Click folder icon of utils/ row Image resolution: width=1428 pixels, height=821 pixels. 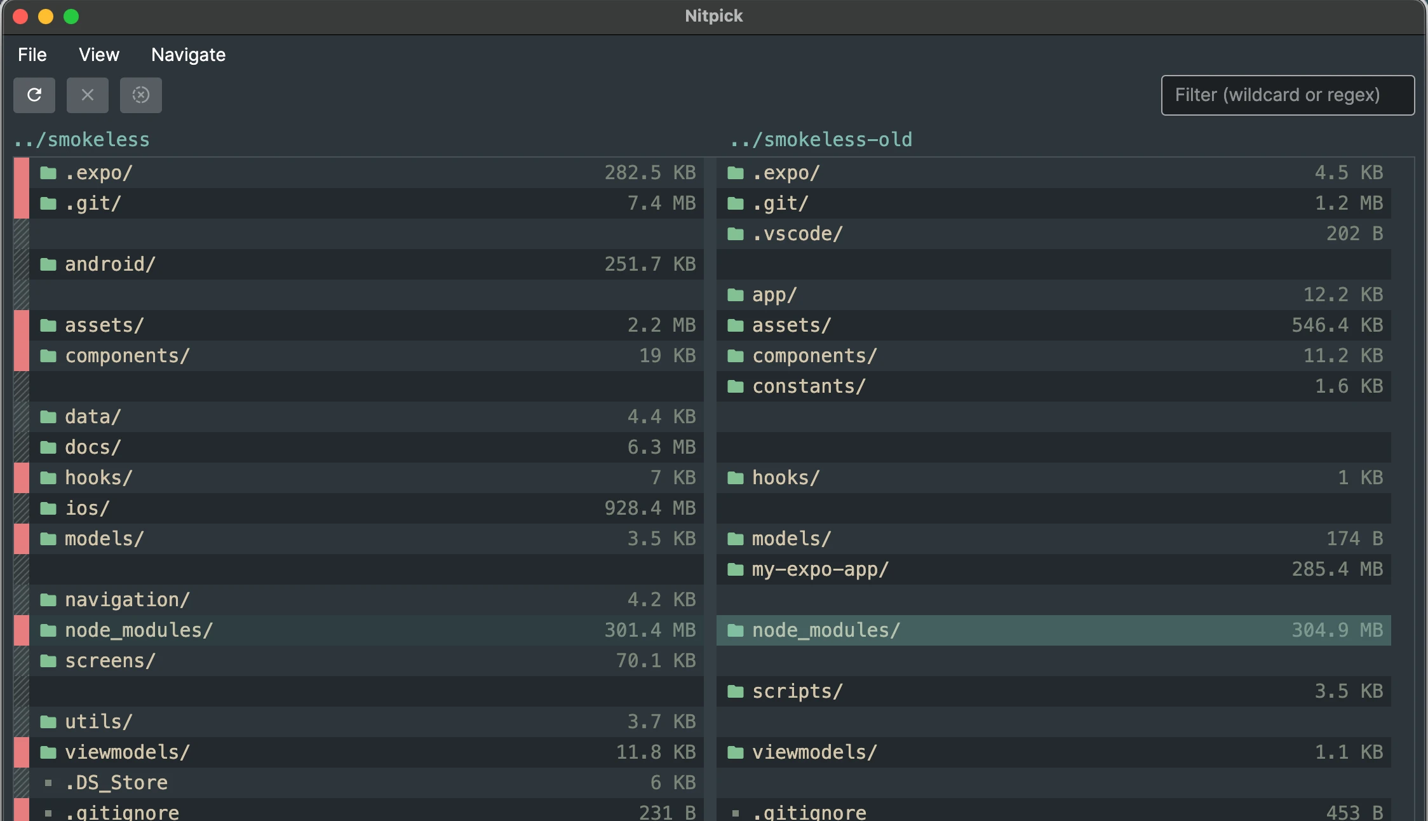48,722
